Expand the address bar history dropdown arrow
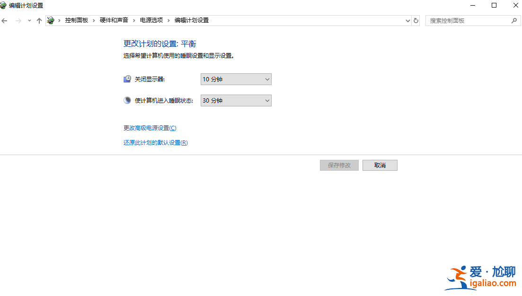The height and width of the screenshot is (296, 522). 407,20
